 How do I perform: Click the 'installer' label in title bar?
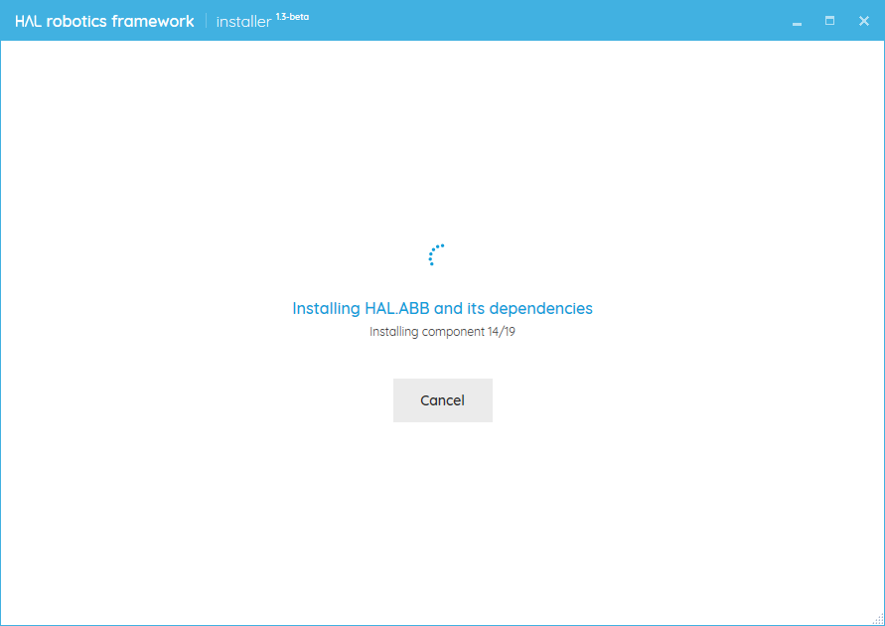pos(243,22)
